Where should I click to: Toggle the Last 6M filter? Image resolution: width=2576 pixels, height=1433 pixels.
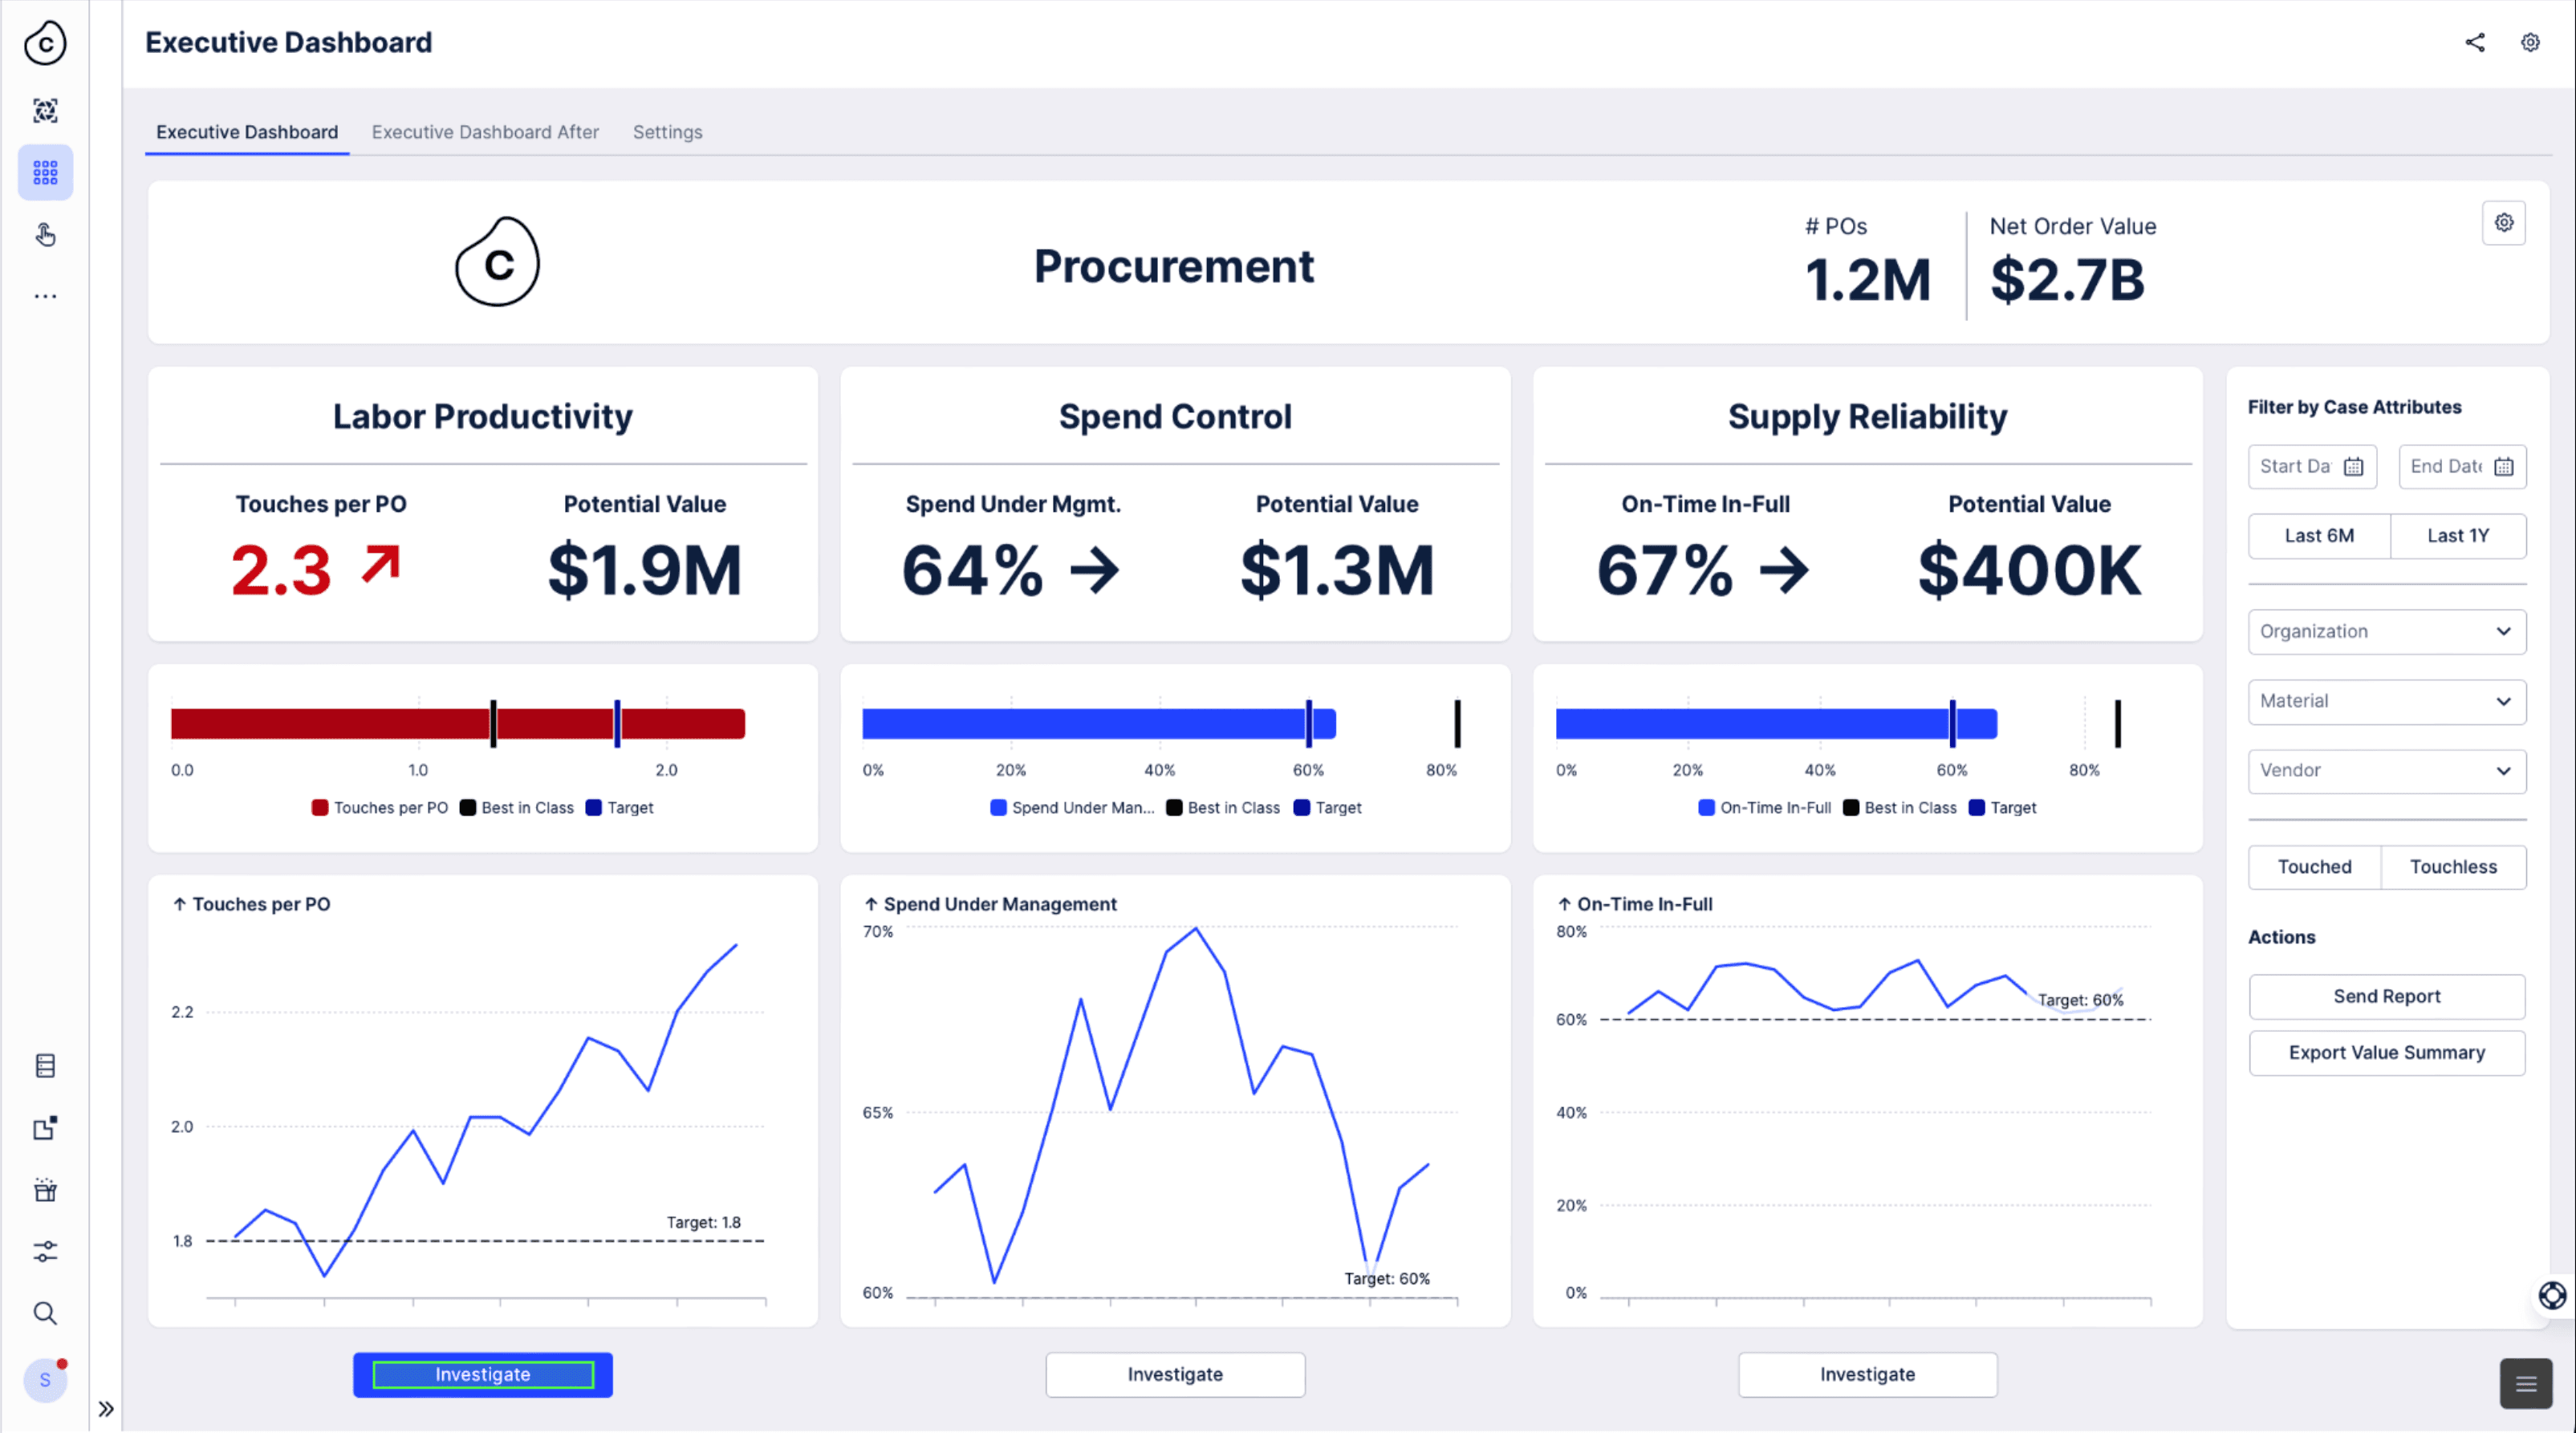[x=2319, y=536]
